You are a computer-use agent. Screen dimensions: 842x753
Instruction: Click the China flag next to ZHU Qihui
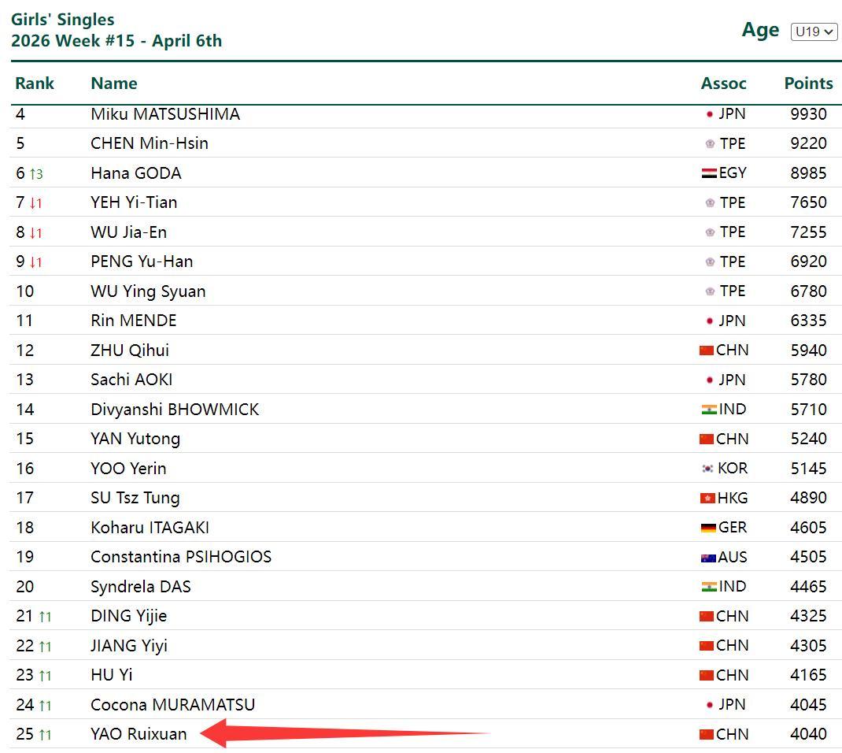pyautogui.click(x=706, y=351)
